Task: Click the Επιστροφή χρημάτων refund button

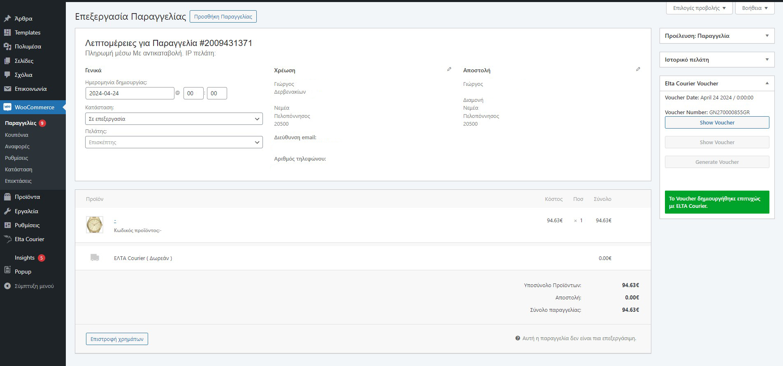Action: click(x=117, y=339)
